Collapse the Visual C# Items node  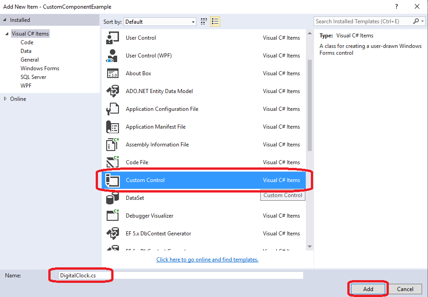click(x=7, y=34)
